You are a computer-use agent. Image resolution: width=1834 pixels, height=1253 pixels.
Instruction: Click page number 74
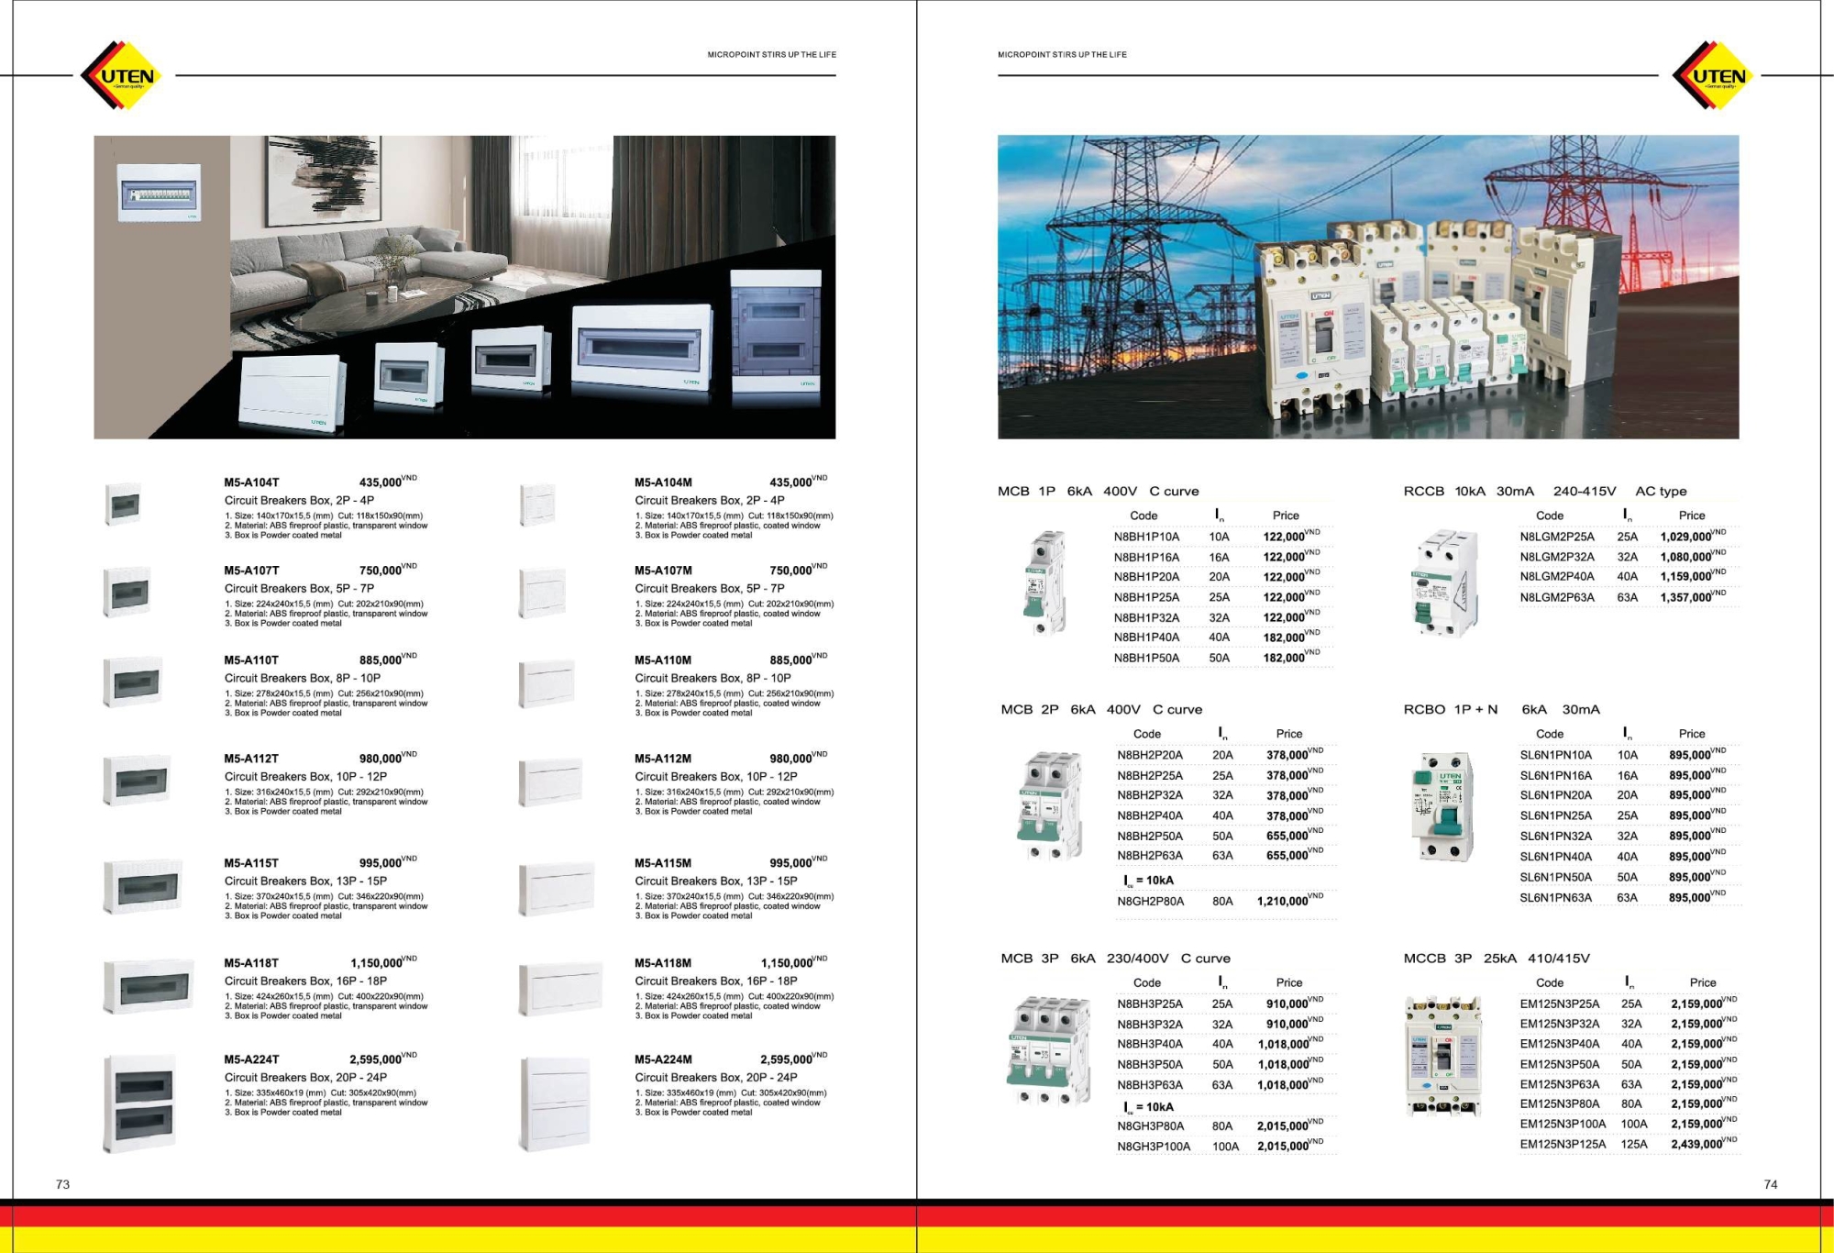click(1770, 1184)
